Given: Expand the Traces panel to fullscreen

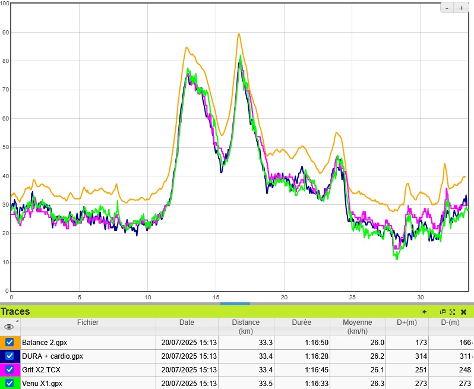Looking at the screenshot, I should 452,312.
